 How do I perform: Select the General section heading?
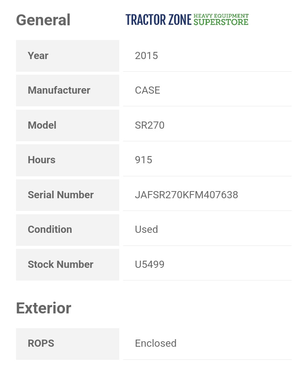(x=43, y=20)
